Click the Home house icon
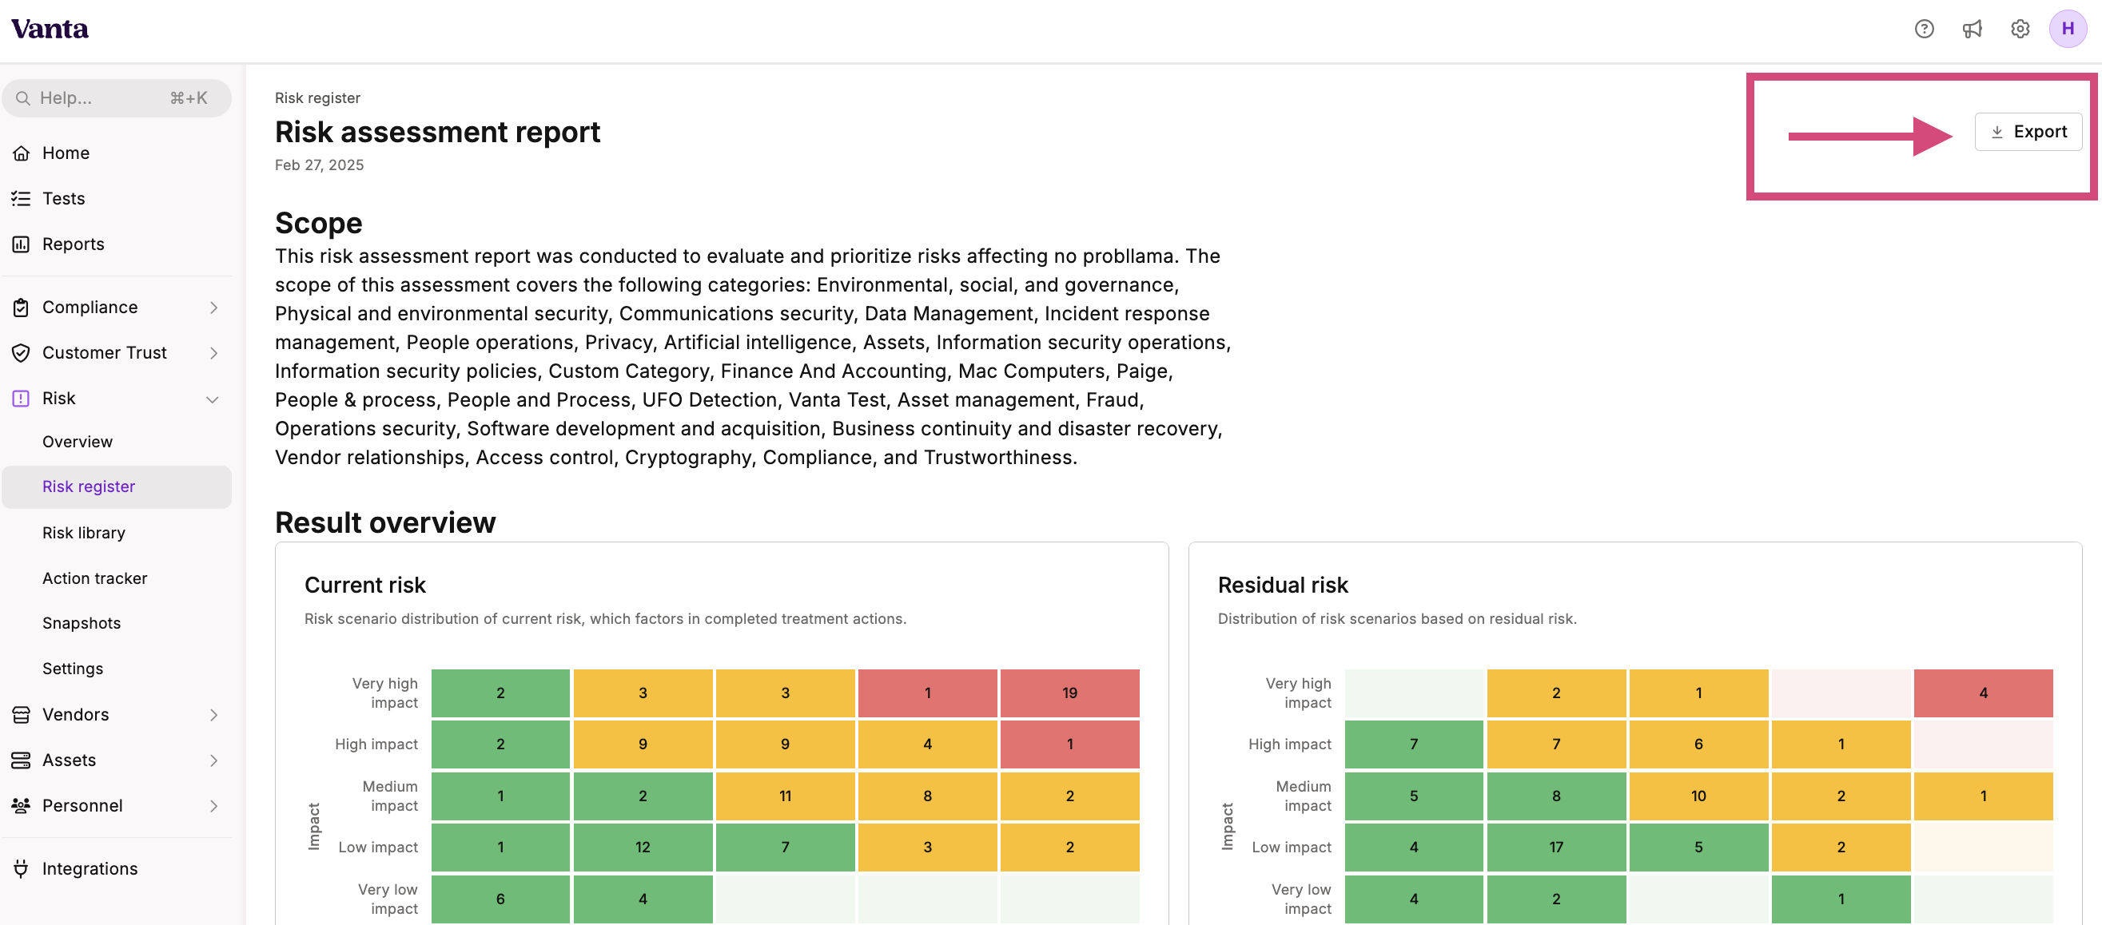 point(22,153)
